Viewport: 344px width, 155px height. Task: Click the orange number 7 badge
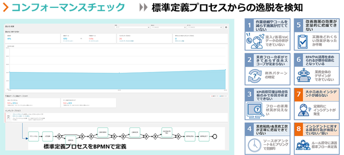[298, 95]
